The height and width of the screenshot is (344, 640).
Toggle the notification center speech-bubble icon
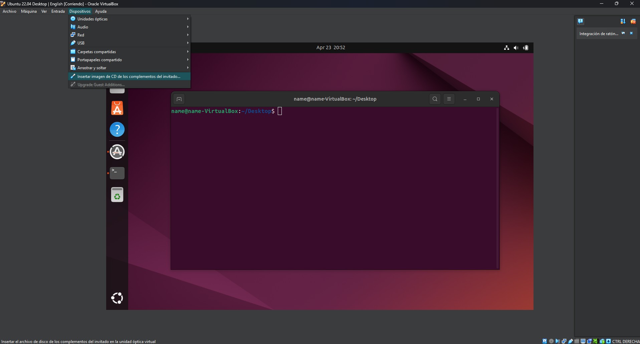coord(581,21)
